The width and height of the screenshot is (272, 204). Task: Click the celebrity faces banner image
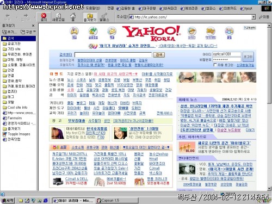coord(217,77)
